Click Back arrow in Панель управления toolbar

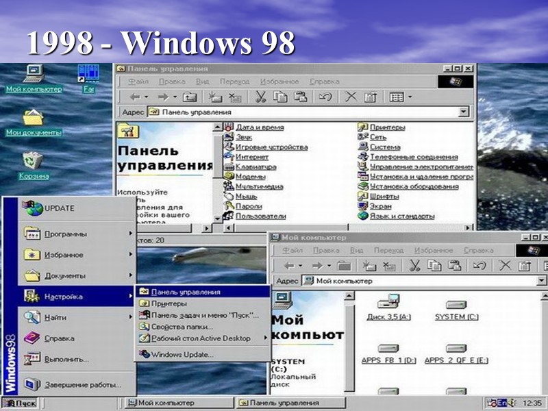click(x=135, y=97)
